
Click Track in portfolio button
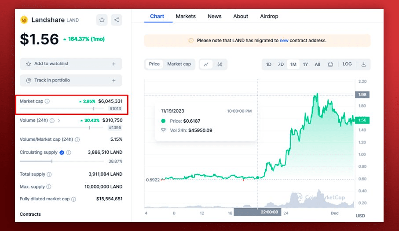[71, 80]
